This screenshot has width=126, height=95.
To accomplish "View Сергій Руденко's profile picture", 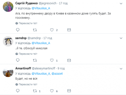I will coord(8,7).
